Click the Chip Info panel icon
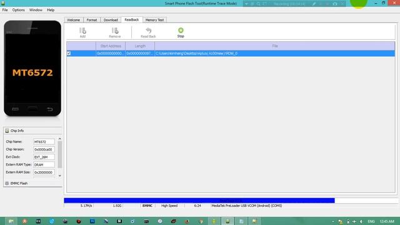Viewport: 400px width, 225px height. click(7, 131)
